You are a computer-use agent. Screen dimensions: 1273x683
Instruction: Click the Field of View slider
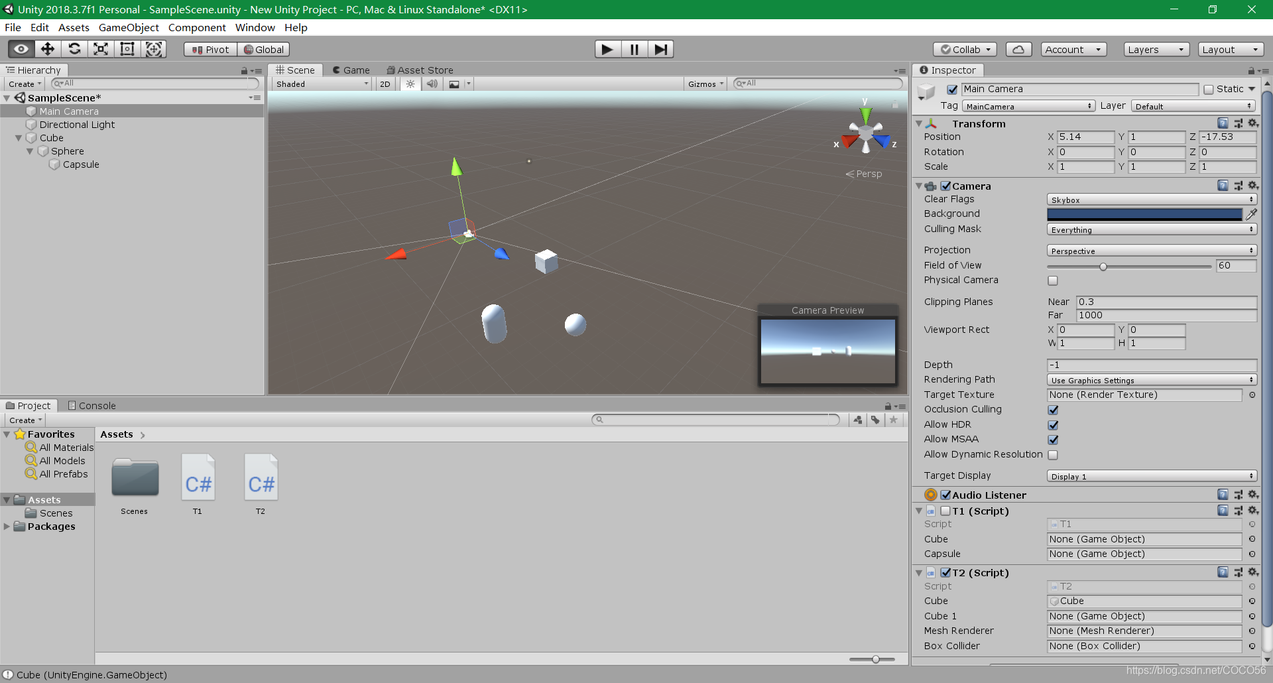1129,266
